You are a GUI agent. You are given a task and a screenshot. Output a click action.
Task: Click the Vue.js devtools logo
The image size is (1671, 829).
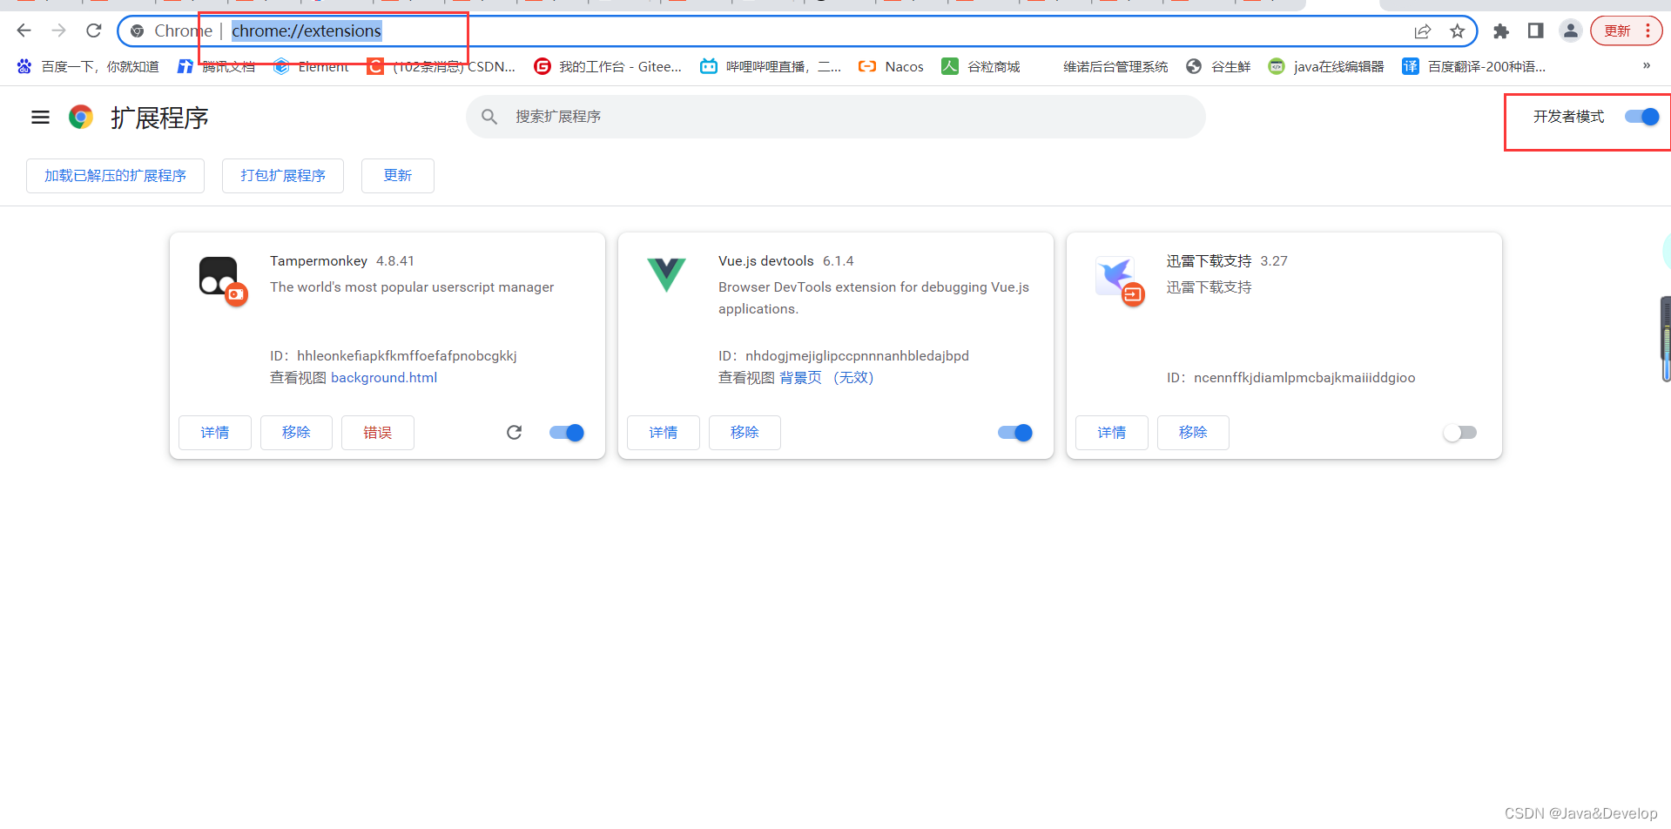tap(667, 275)
